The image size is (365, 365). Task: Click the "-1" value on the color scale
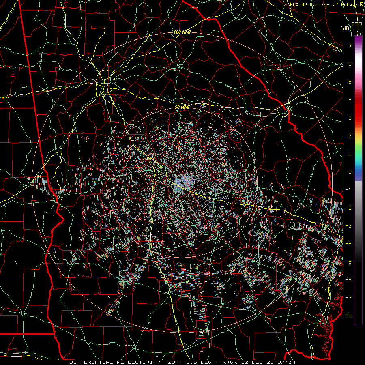pos(348,190)
